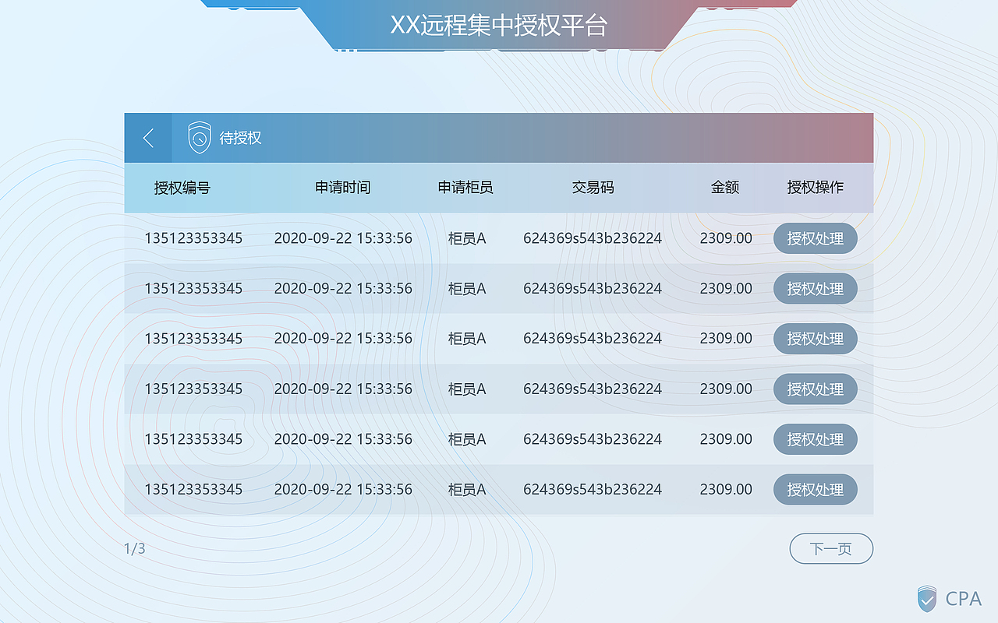998x623 pixels.
Task: Click the back arrow in the title bar
Action: coord(148,137)
